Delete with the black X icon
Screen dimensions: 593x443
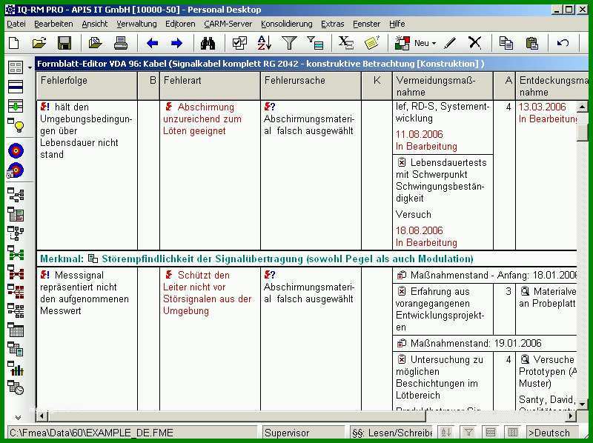tap(475, 43)
